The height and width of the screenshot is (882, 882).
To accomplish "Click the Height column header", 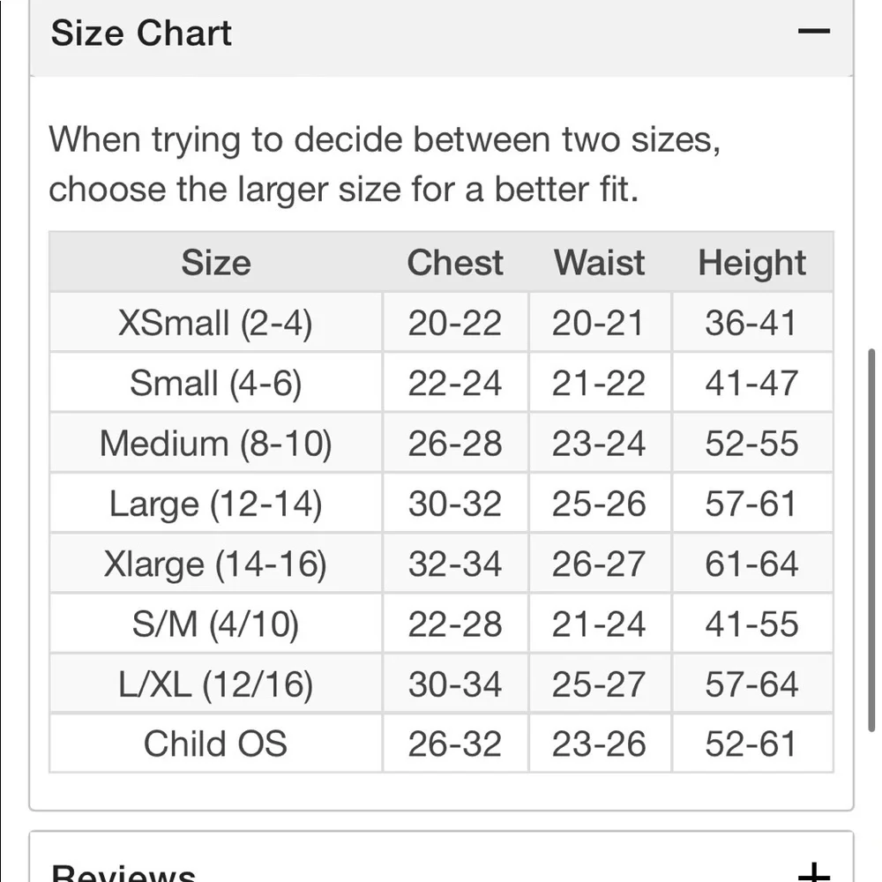I will click(752, 263).
